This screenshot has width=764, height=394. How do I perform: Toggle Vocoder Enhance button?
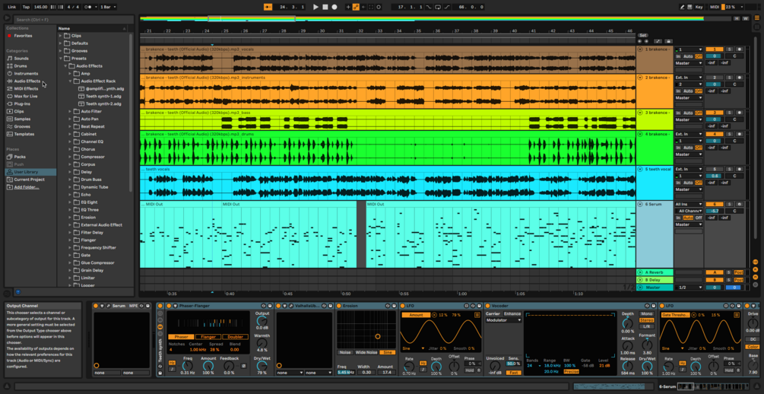(512, 313)
